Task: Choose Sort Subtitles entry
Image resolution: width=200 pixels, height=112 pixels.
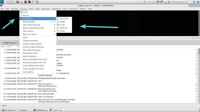Action: pyautogui.click(x=38, y=72)
